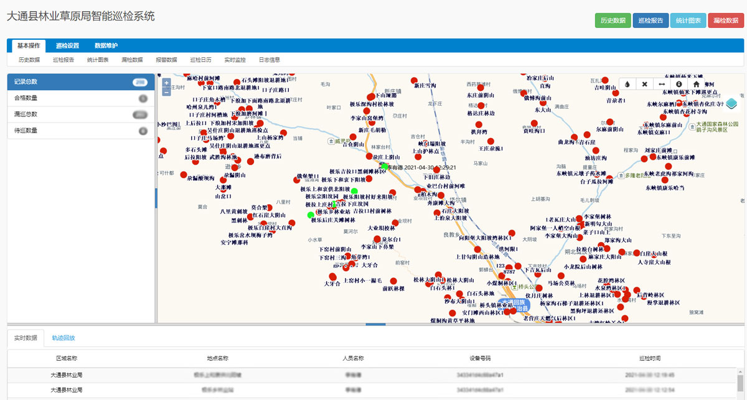Click the X clear icon on map toolbar
Image resolution: width=747 pixels, height=400 pixels.
tap(644, 84)
